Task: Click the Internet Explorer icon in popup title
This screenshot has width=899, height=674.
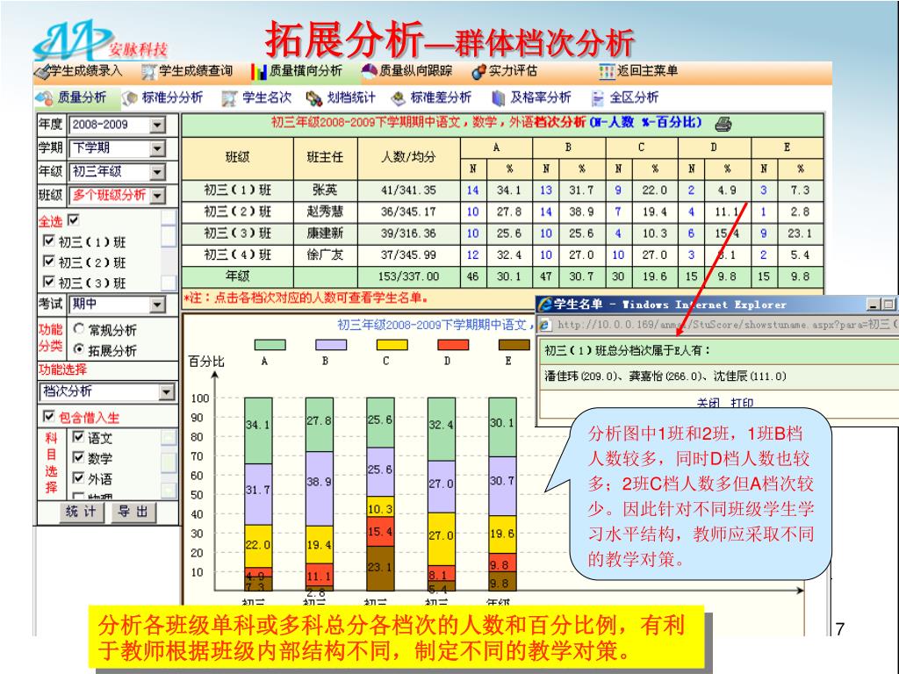Action: [x=544, y=305]
